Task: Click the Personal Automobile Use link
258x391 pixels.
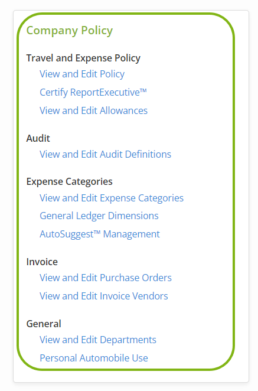Action: pyautogui.click(x=94, y=358)
